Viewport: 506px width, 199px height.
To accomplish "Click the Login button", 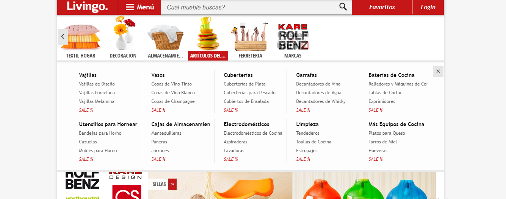I will coord(428,7).
